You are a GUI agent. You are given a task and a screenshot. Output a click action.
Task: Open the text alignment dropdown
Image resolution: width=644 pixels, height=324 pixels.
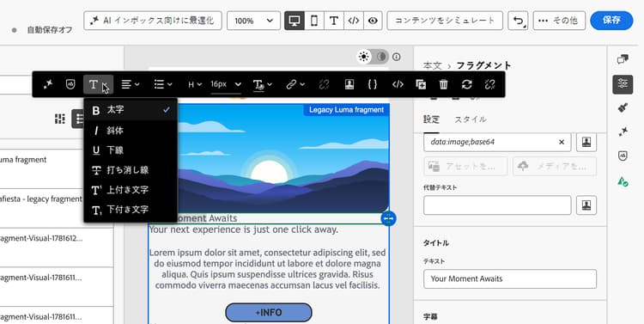[131, 84]
